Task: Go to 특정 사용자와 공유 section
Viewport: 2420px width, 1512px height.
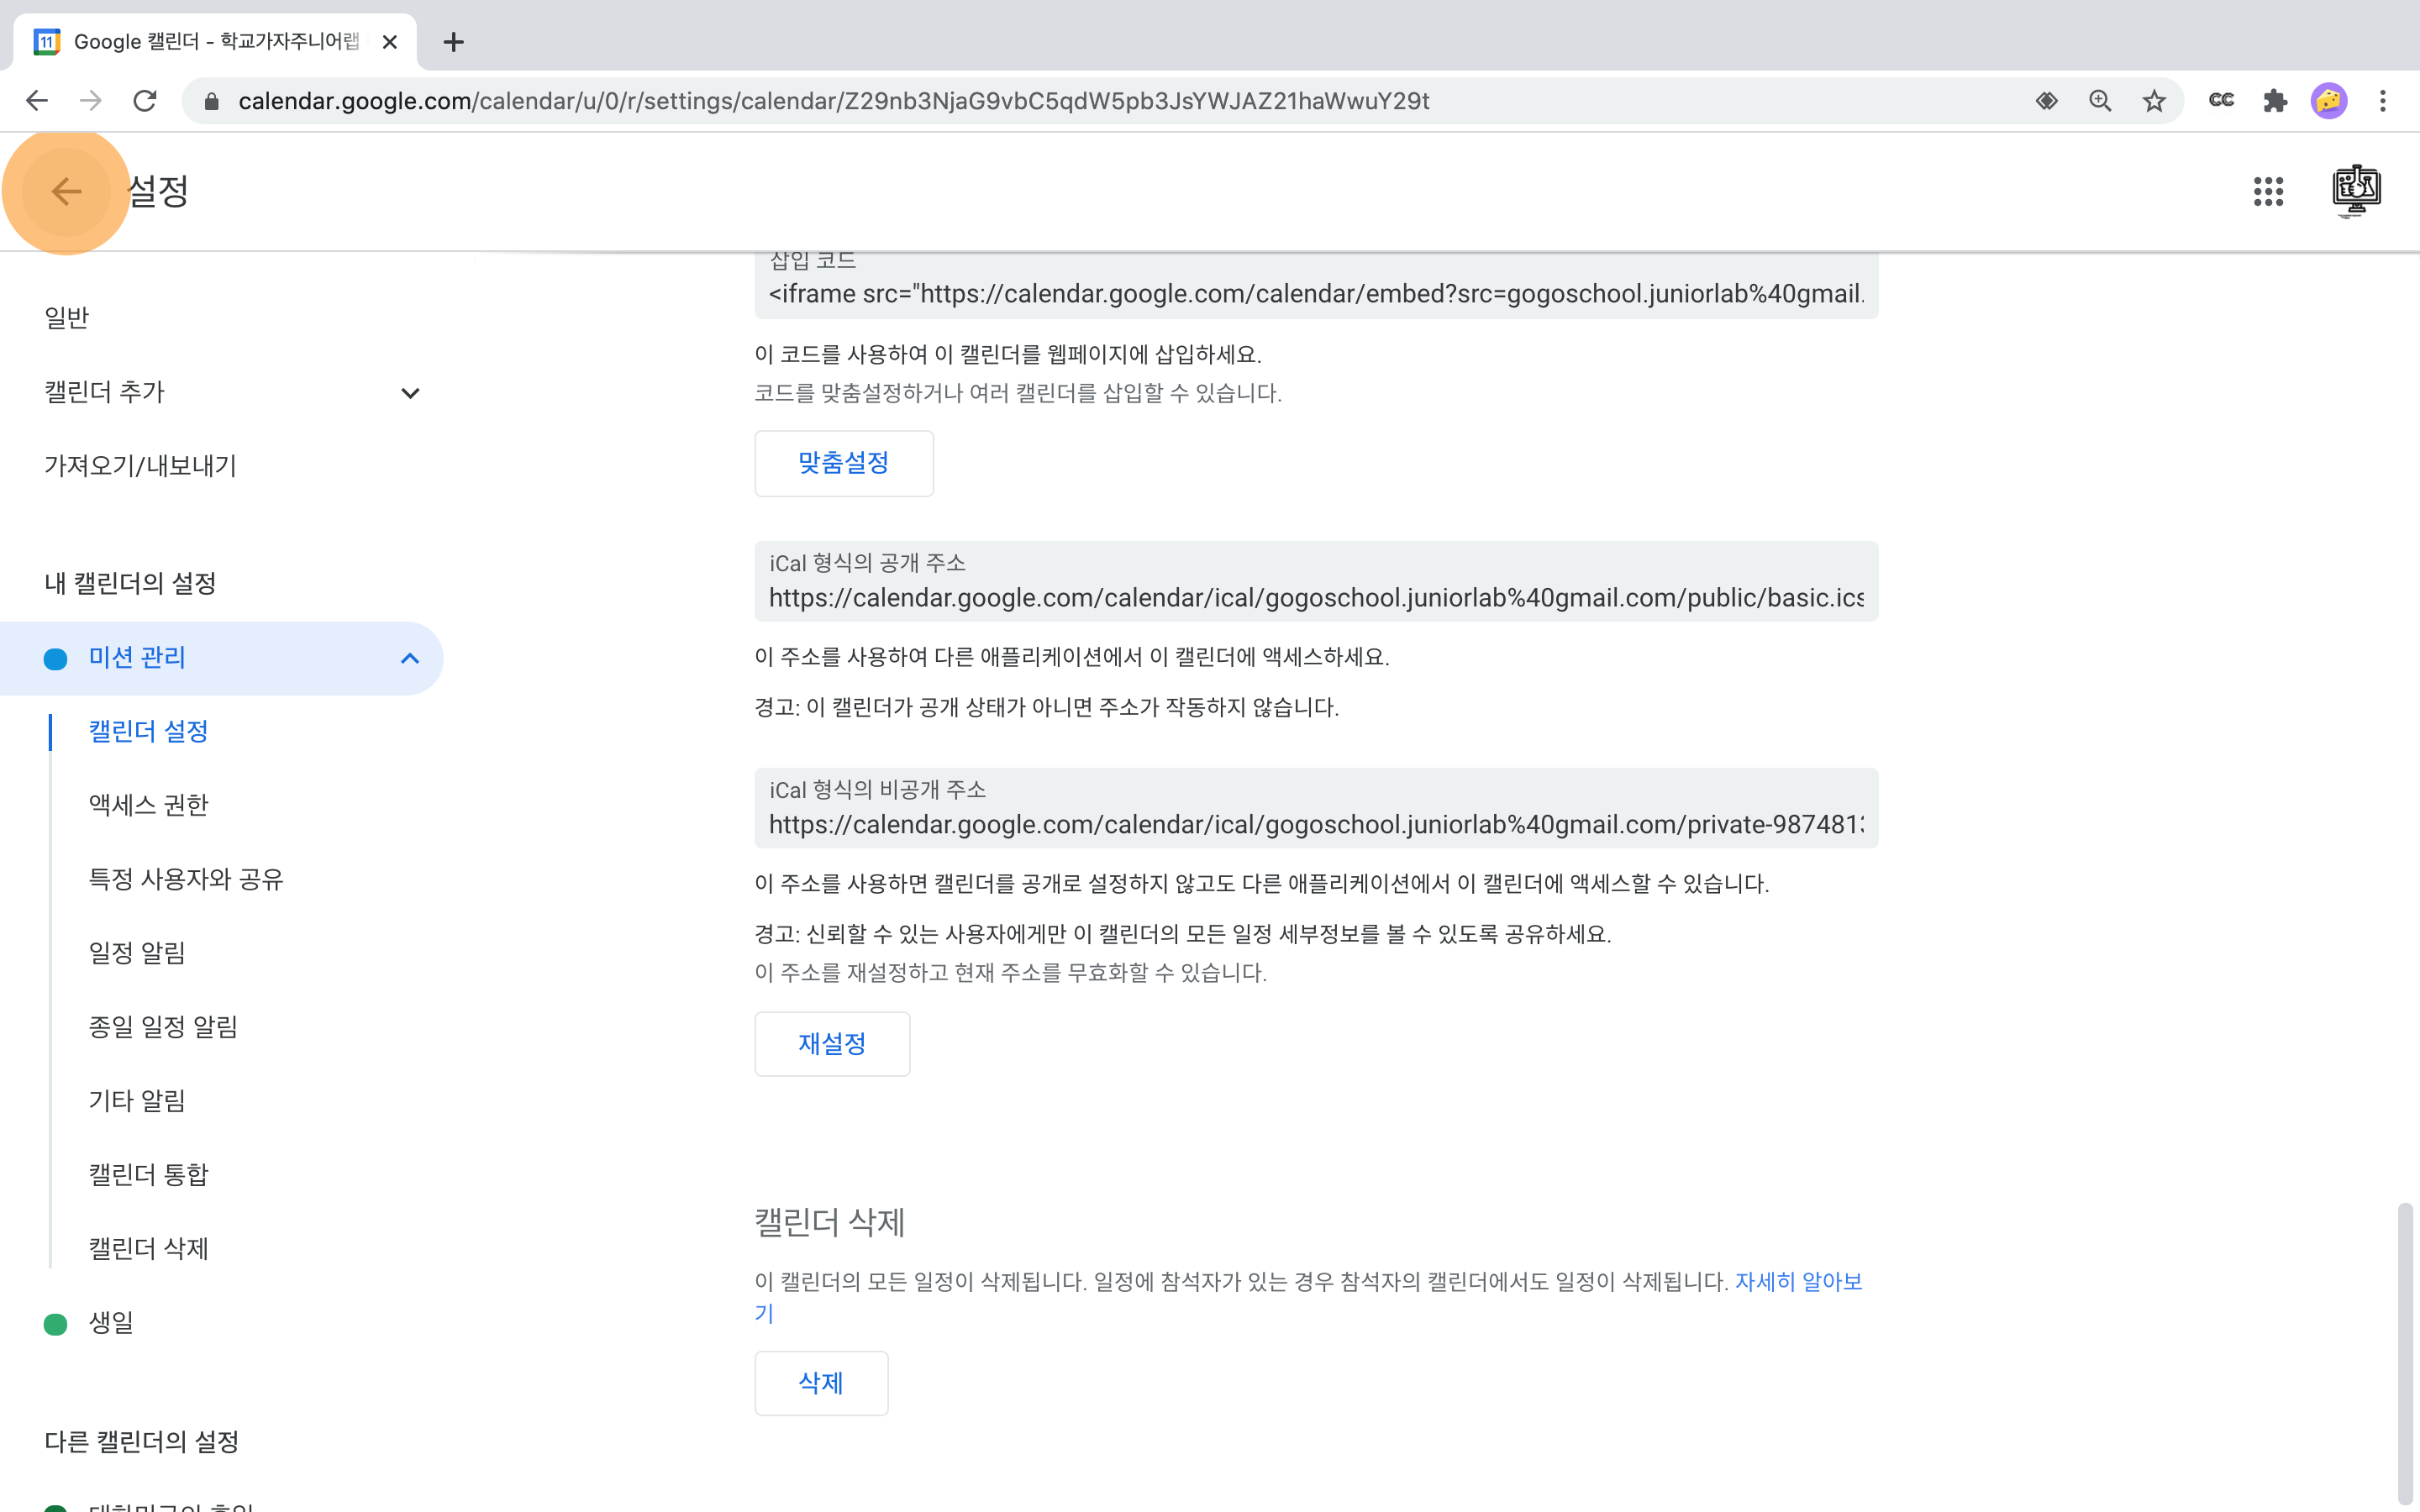Action: tap(186, 879)
